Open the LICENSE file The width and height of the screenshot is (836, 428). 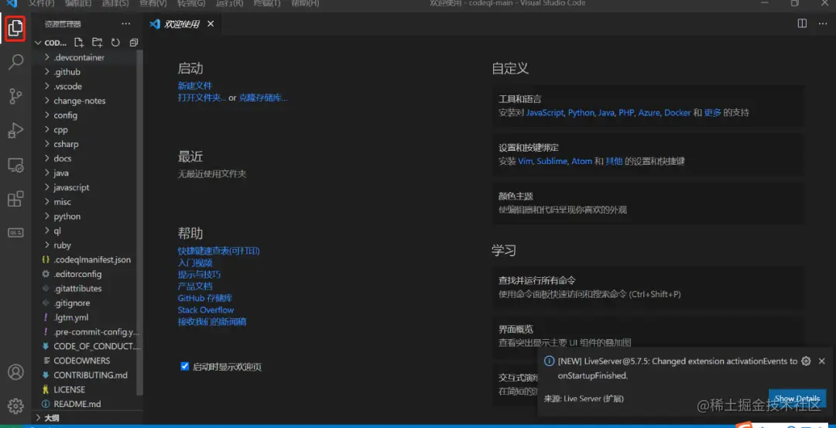coord(87,389)
